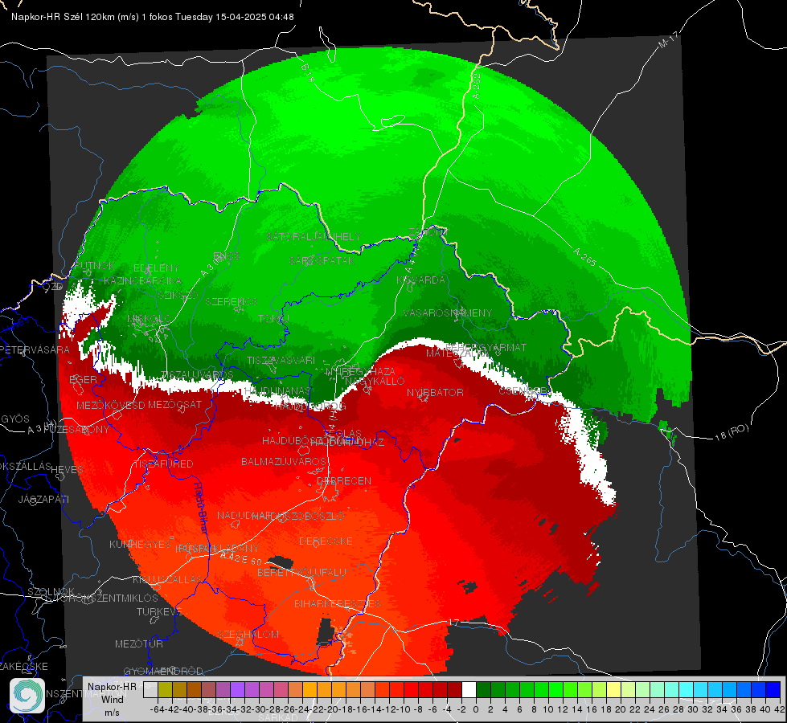Select the HEVES label
787x723 pixels.
(68, 470)
